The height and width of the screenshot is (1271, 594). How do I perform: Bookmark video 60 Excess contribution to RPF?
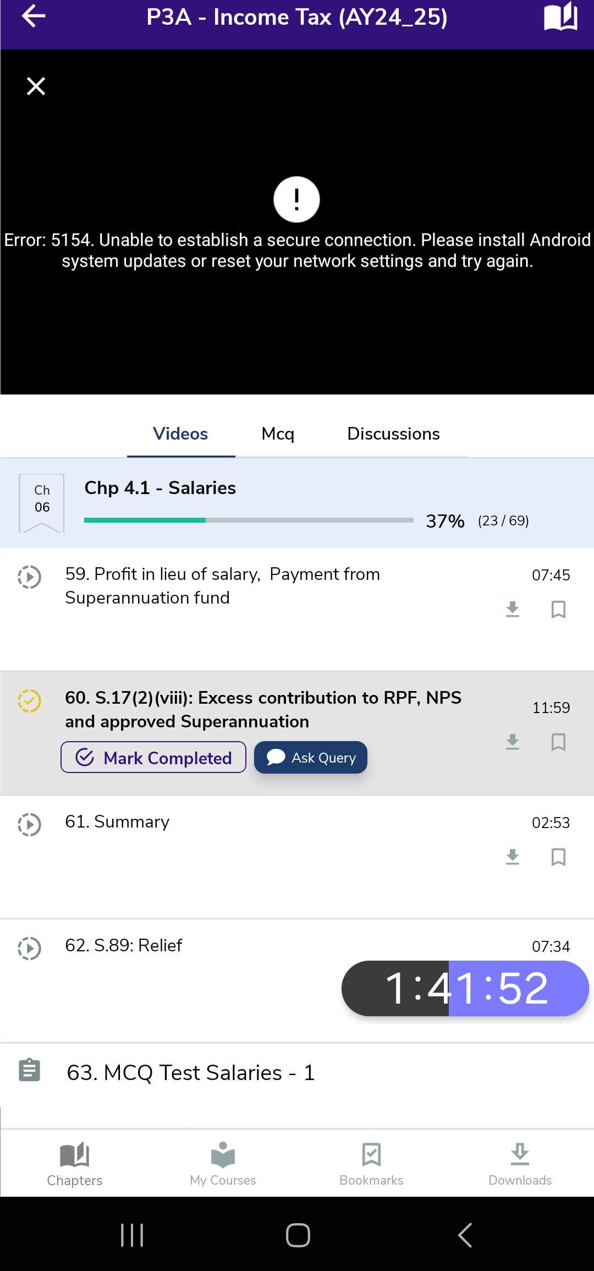(x=558, y=742)
